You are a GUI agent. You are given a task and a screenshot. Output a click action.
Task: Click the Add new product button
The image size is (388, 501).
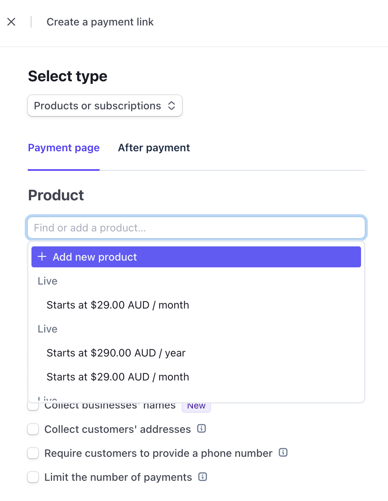point(196,257)
